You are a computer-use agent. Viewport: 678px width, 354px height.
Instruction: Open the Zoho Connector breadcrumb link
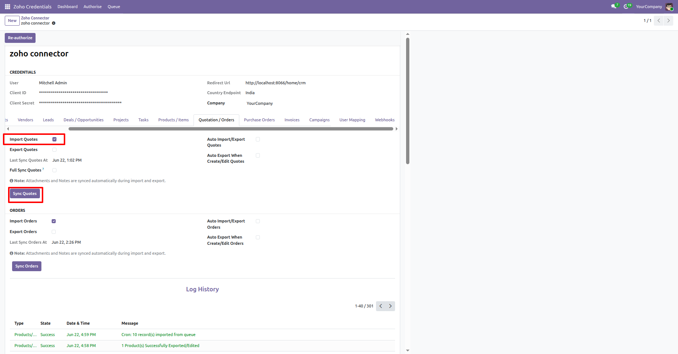tap(35, 18)
